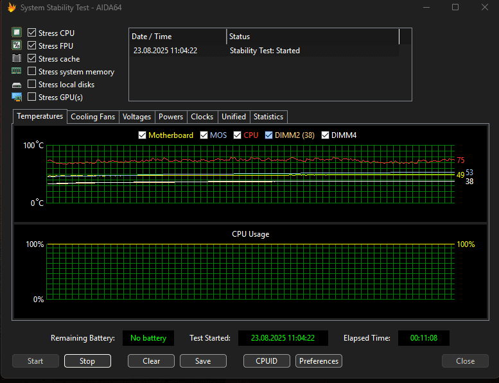Click the MOS temperature value 53
The image size is (499, 383).
click(x=469, y=173)
